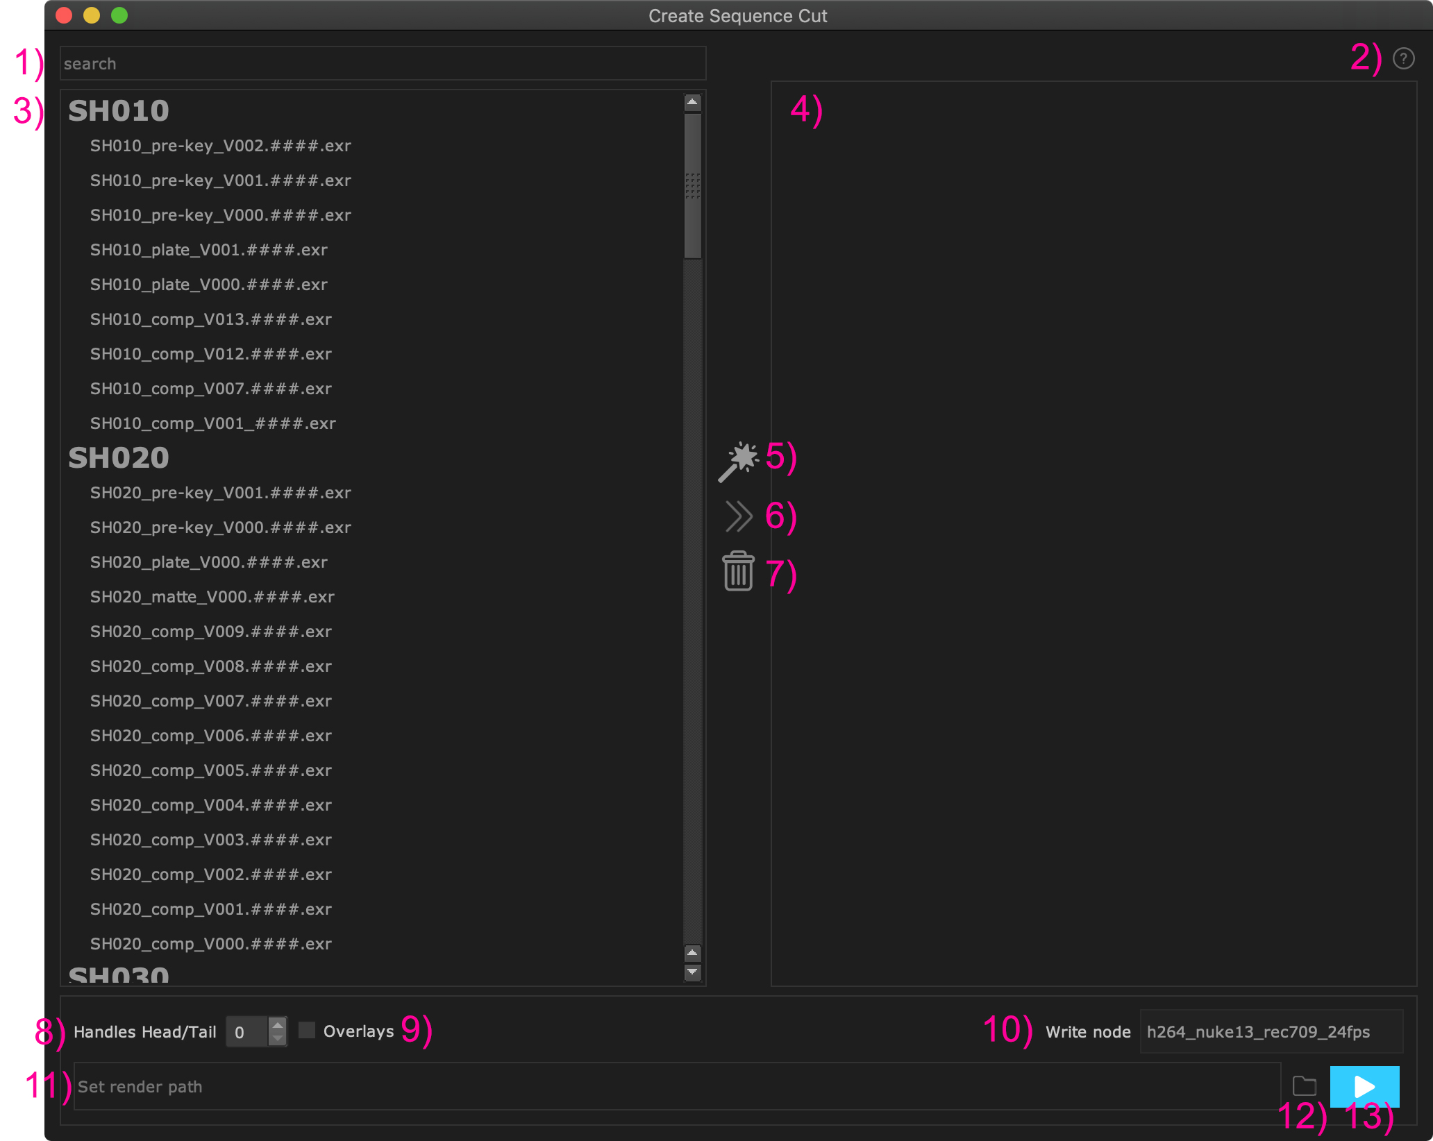Select SH020_matte_V000.####.exr entry
Screen dimensions: 1433x1141
tap(212, 597)
